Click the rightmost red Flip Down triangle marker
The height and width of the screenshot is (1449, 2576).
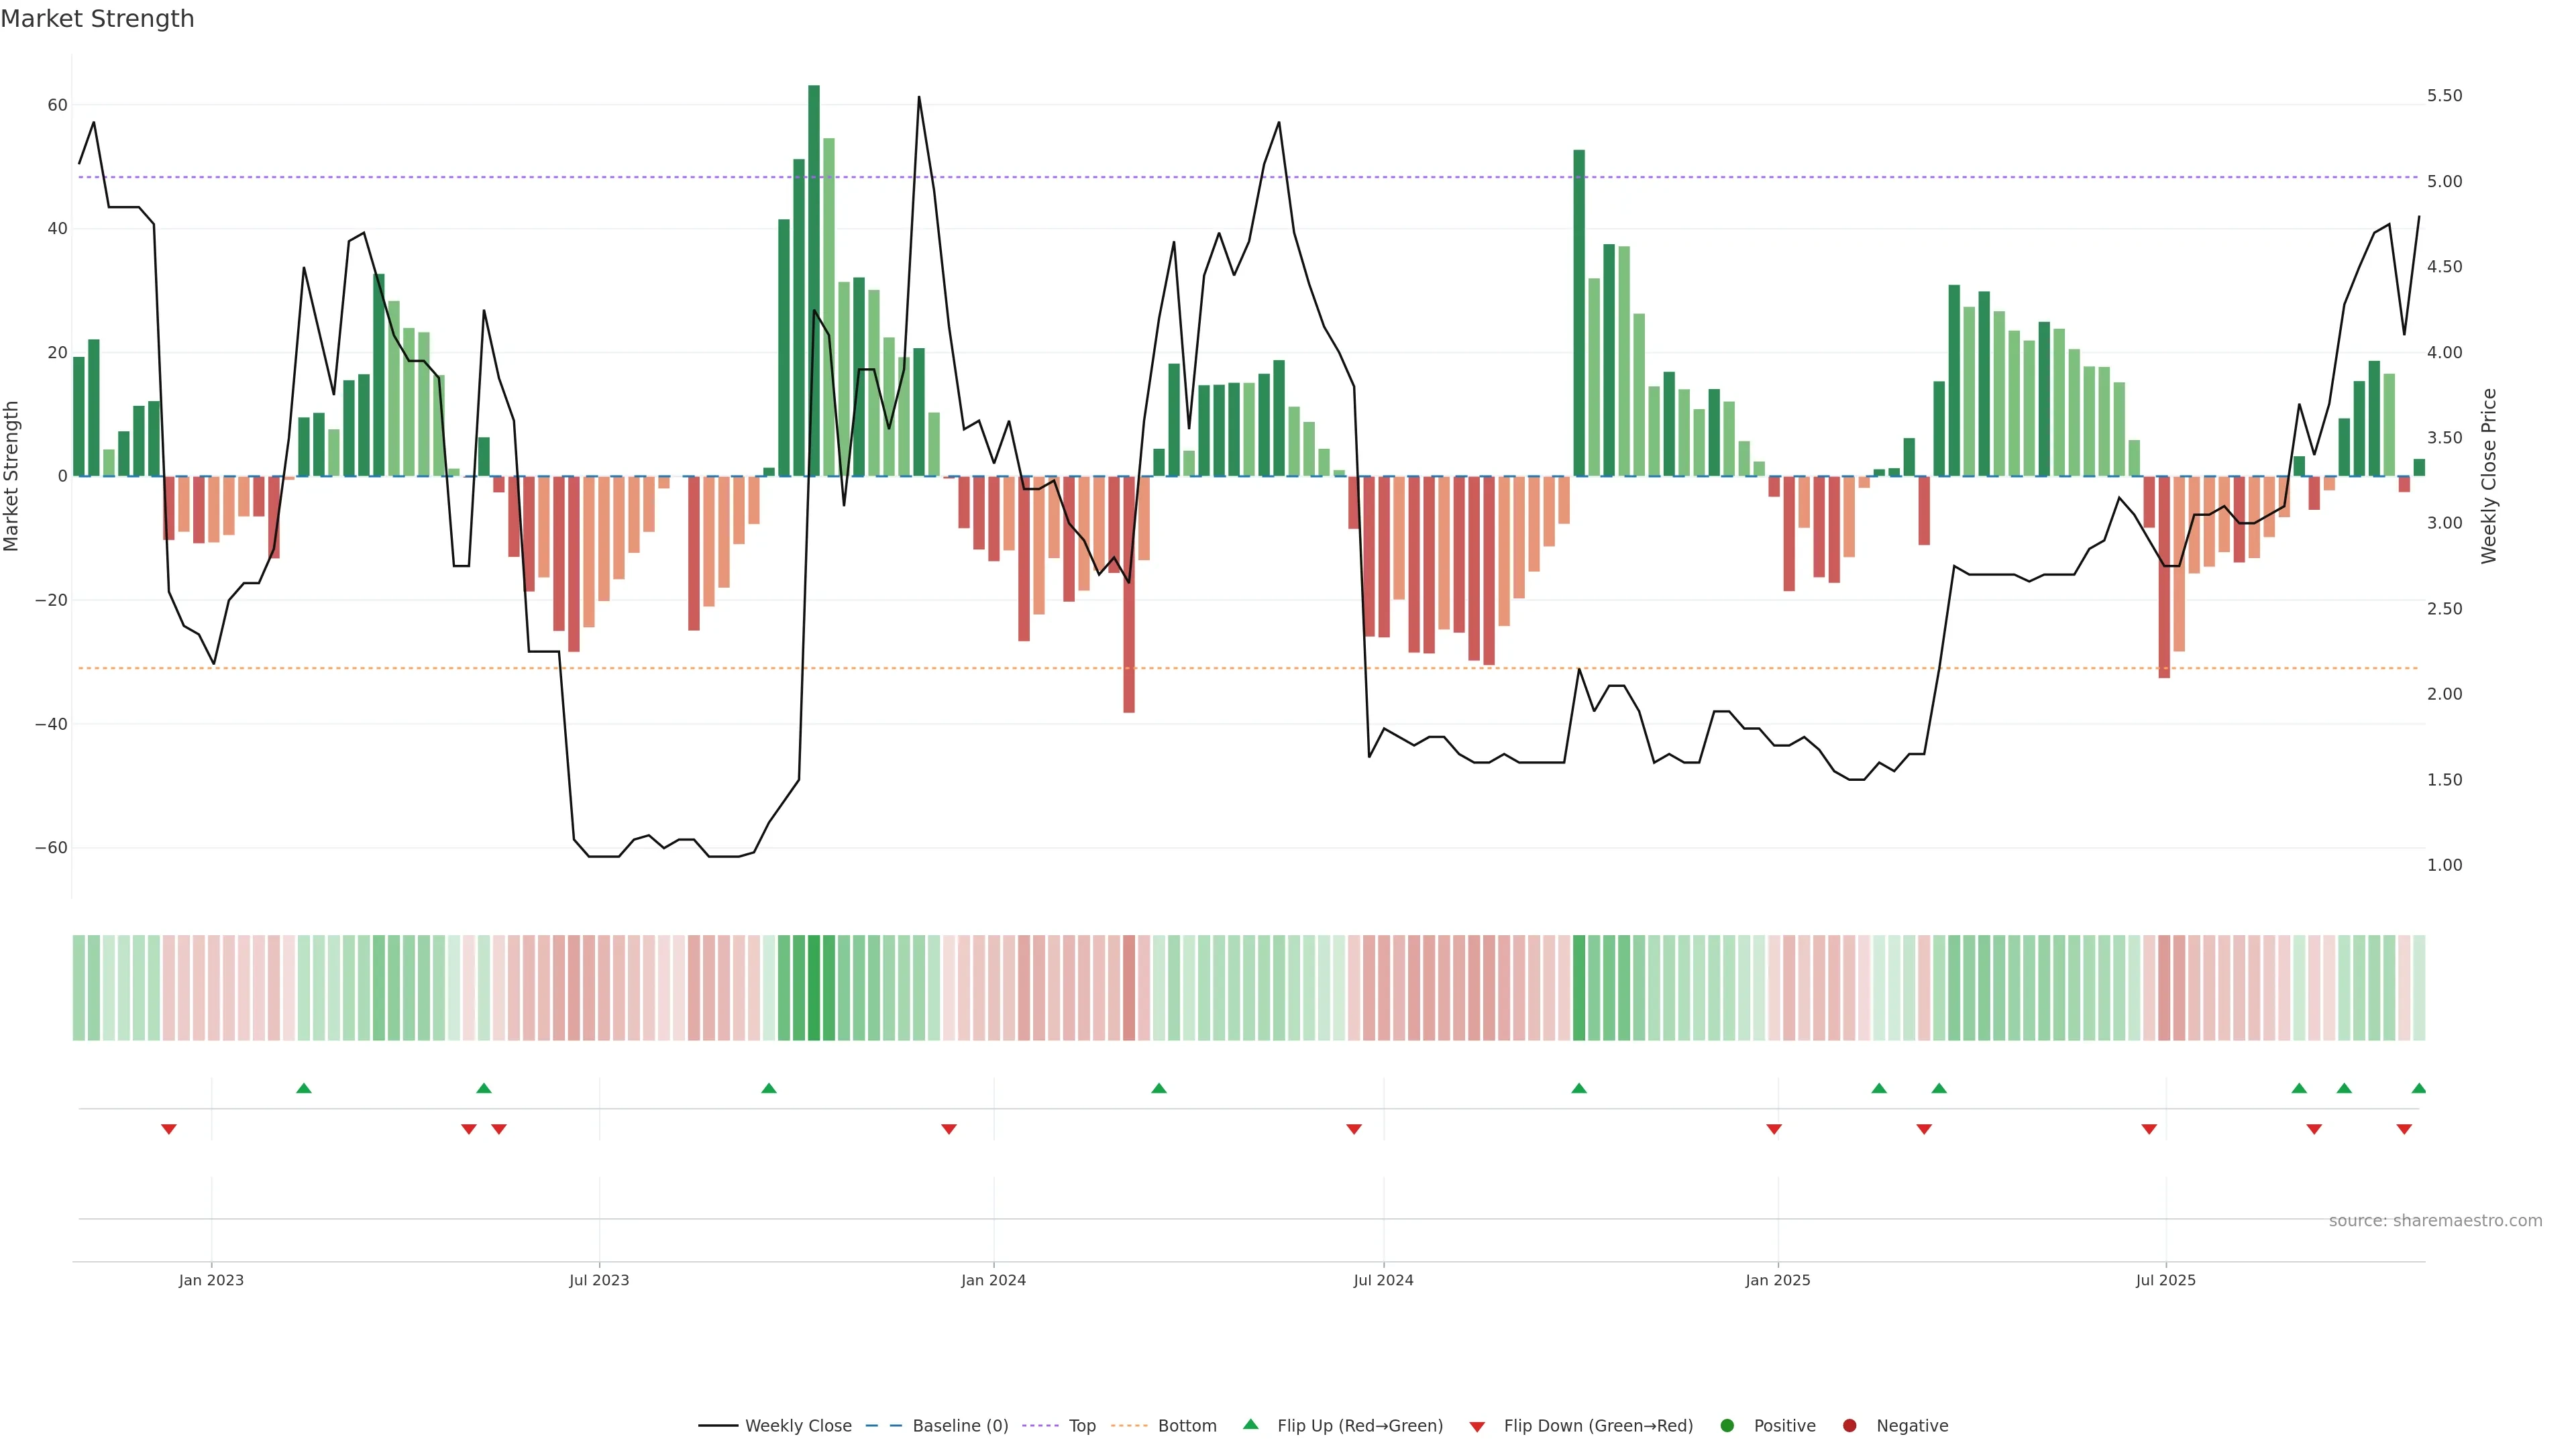pos(2404,1129)
